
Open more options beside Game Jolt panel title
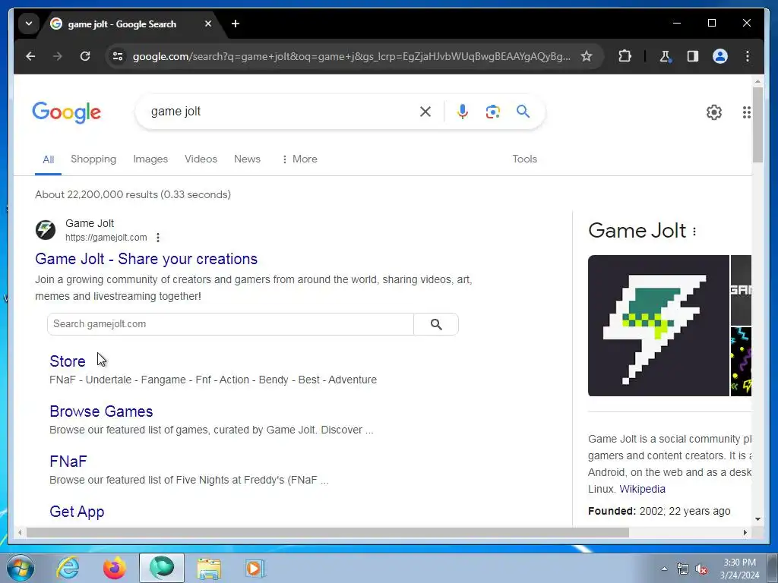click(694, 232)
